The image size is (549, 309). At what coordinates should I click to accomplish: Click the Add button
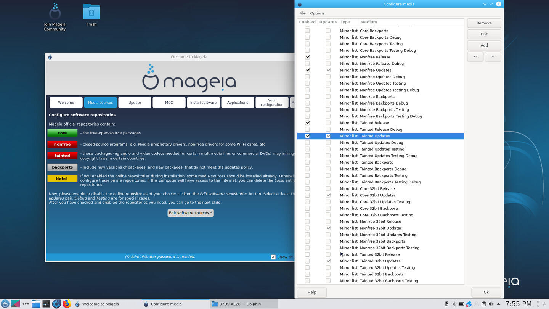pyautogui.click(x=484, y=45)
